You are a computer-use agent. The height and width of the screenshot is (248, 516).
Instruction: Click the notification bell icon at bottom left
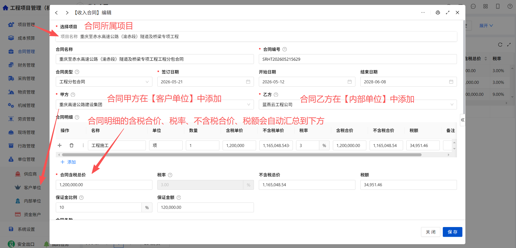pyautogui.click(x=47, y=244)
